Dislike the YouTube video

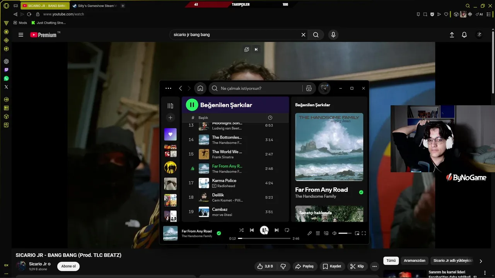click(x=283, y=266)
